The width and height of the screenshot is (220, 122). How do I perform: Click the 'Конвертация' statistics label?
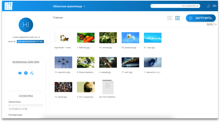pos(16,115)
